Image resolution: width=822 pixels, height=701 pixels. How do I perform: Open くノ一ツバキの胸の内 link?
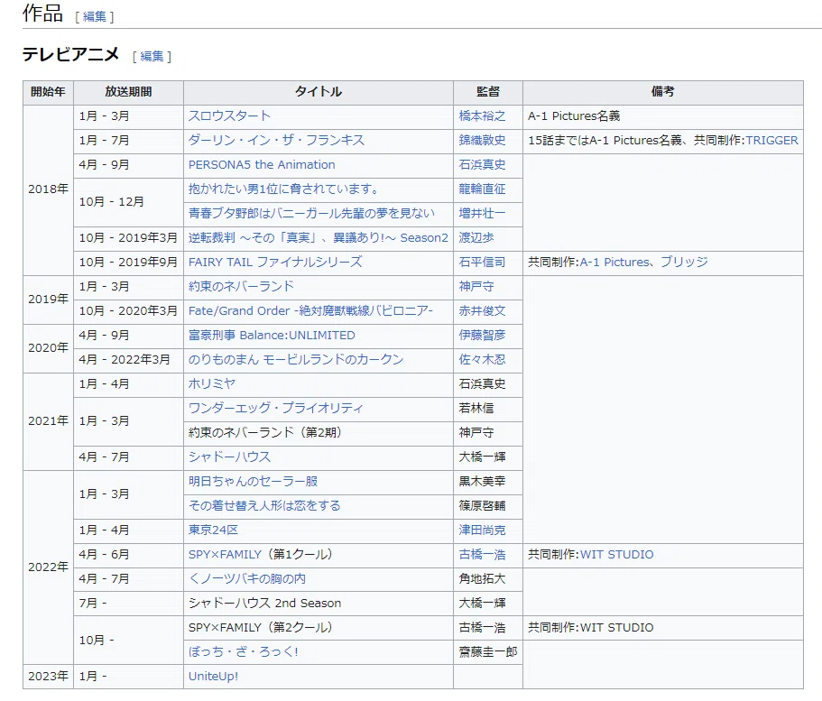tap(247, 579)
